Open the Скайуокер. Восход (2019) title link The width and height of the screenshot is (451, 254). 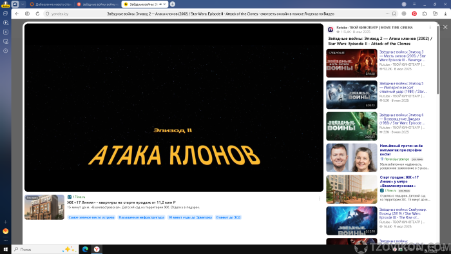click(x=403, y=213)
